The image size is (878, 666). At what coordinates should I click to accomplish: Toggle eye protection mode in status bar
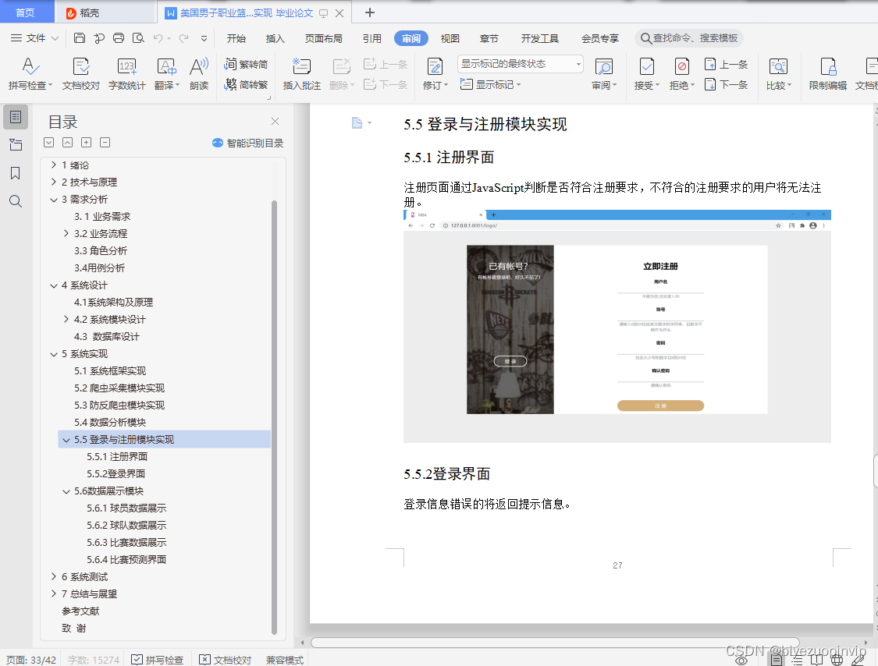(x=741, y=661)
